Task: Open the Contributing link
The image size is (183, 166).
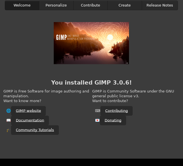Action: click(117, 111)
